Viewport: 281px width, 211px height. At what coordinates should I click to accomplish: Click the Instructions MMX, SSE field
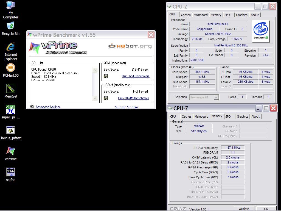pos(231,60)
